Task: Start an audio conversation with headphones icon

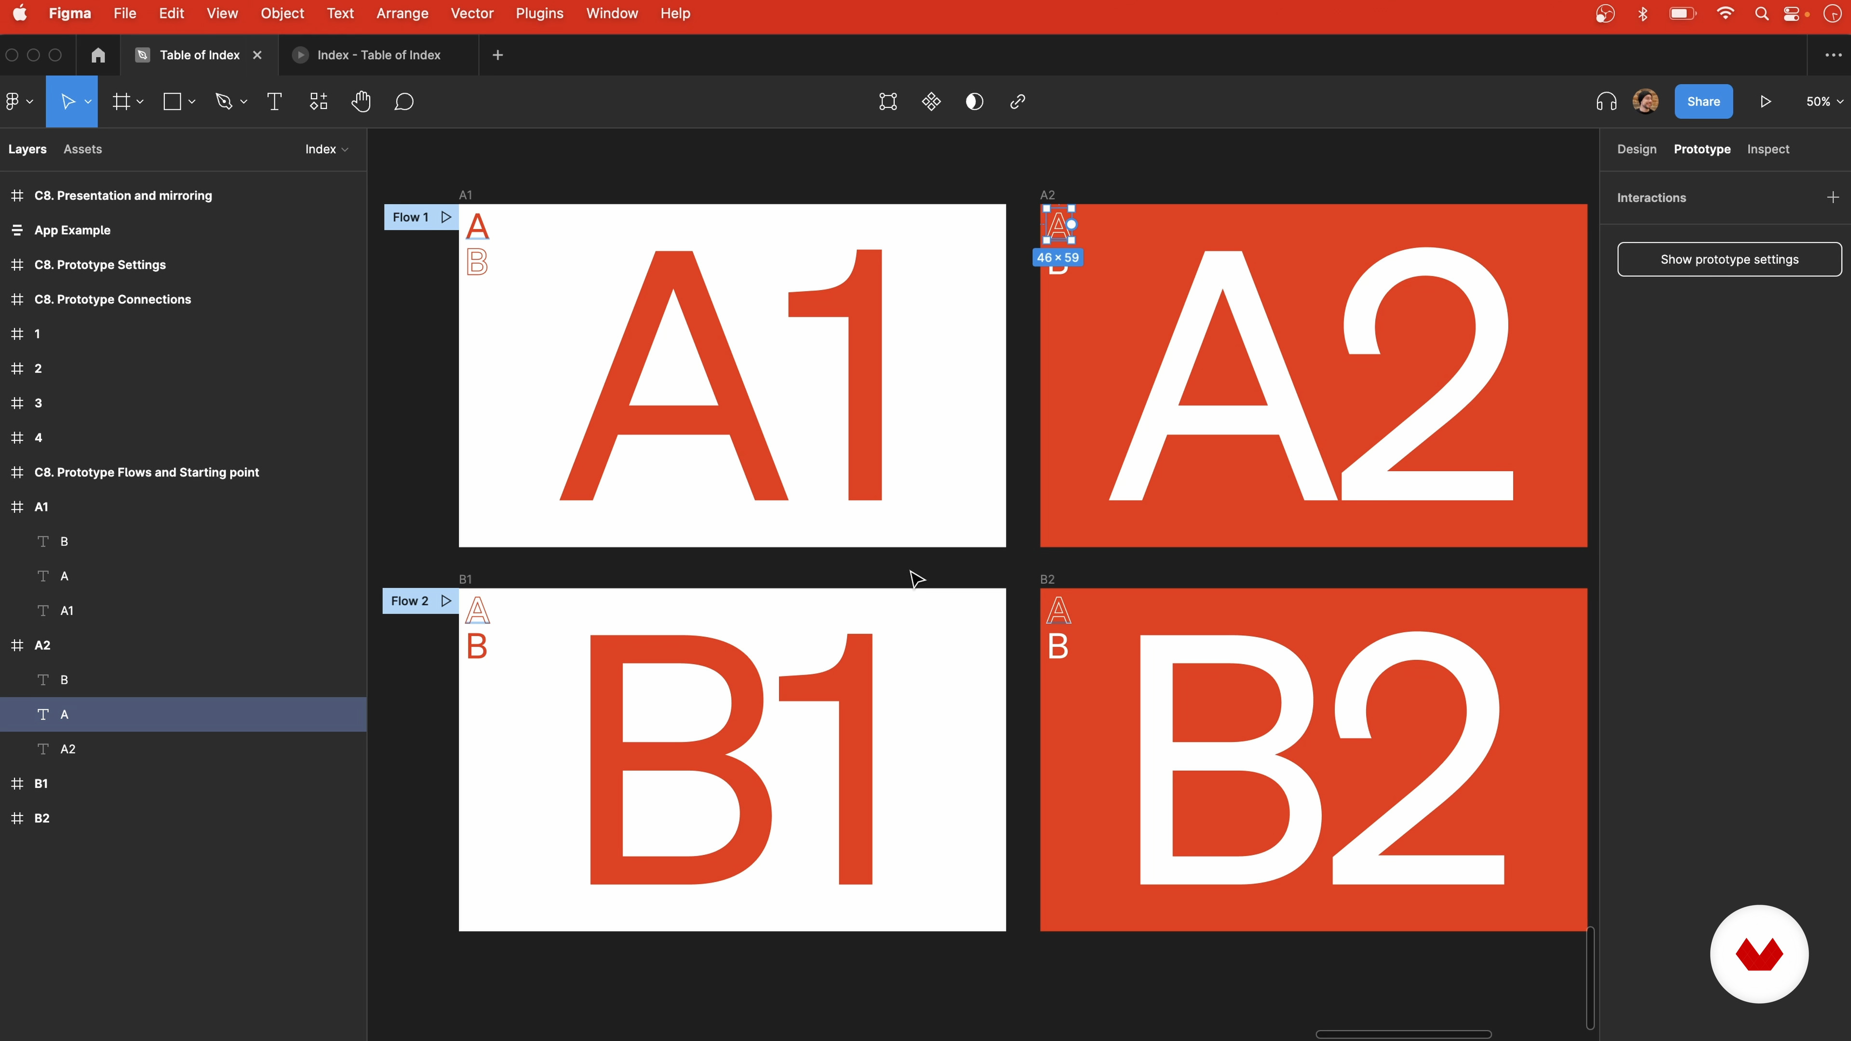Action: pos(1607,101)
